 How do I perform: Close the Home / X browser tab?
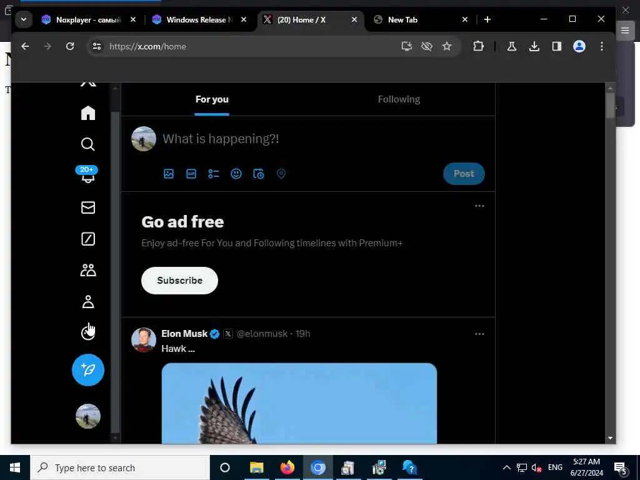354,19
